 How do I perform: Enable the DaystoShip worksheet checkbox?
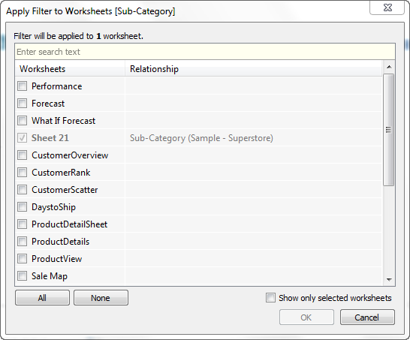[x=23, y=206]
